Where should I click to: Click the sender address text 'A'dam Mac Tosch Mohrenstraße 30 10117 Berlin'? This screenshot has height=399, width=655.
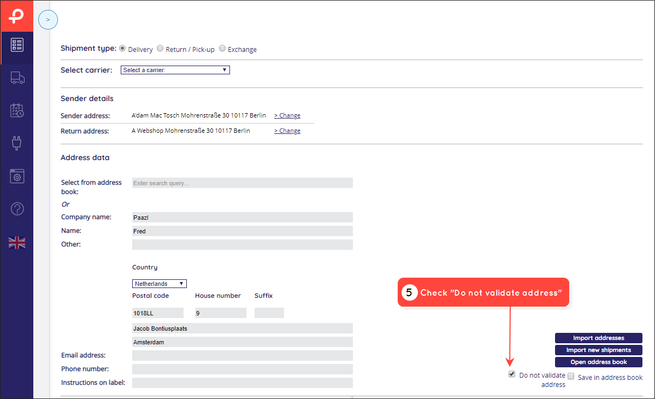click(198, 115)
